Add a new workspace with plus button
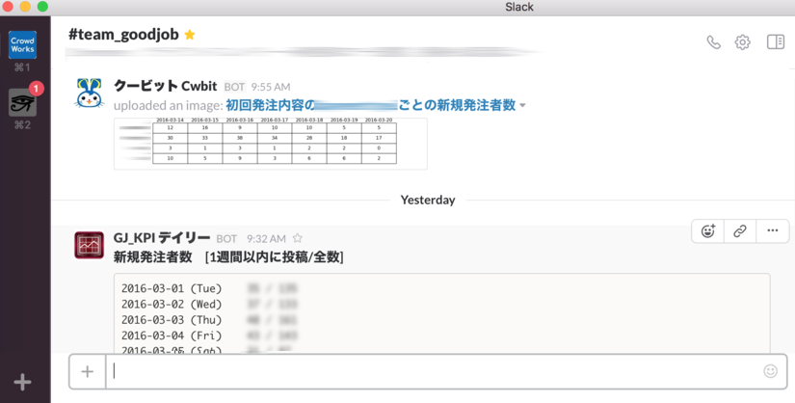795x403 pixels. point(22,382)
